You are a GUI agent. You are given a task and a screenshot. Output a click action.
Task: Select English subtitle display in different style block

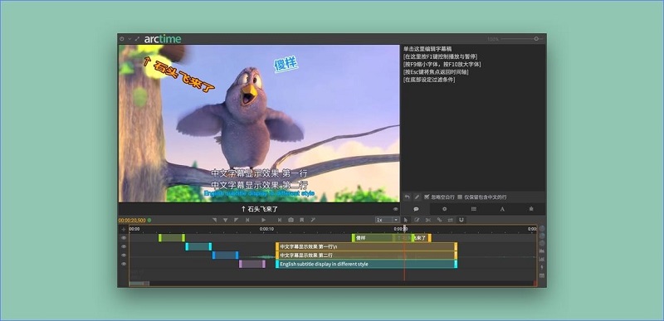366,264
